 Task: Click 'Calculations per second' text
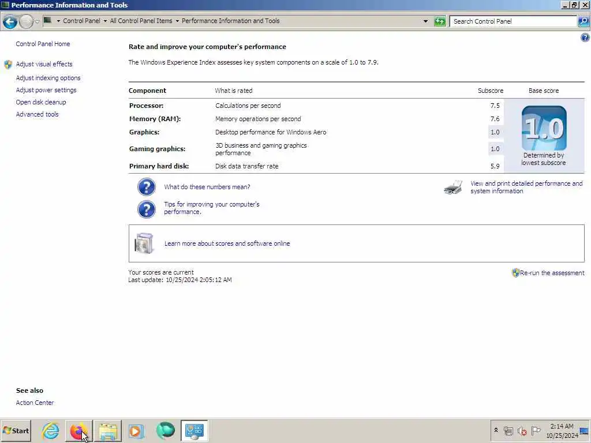coord(248,106)
